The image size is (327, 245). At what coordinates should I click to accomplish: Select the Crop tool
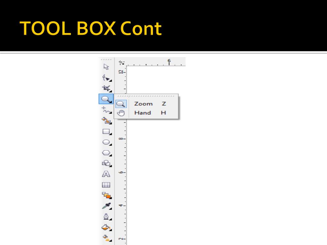pos(107,89)
